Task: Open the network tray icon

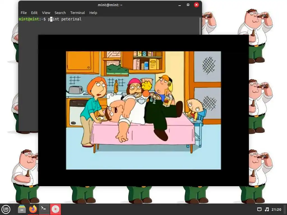Action: click(259, 209)
